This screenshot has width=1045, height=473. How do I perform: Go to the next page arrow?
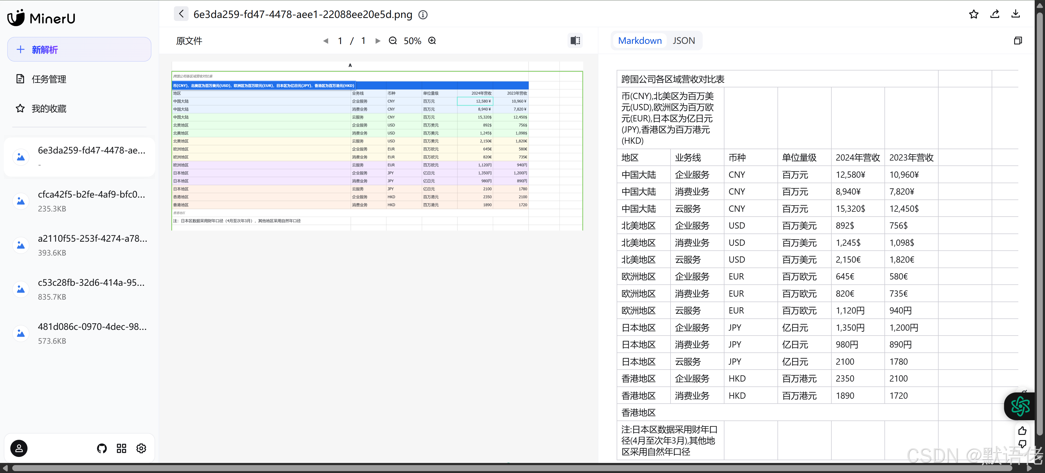378,41
